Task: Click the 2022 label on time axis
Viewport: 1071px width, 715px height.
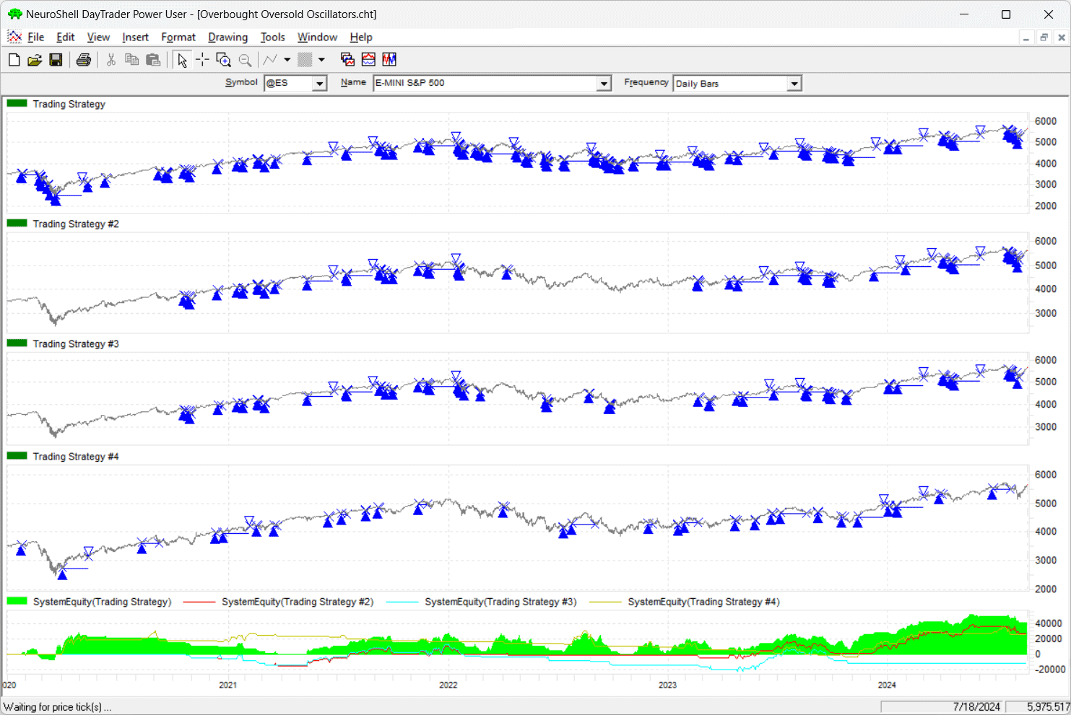Action: coord(448,685)
